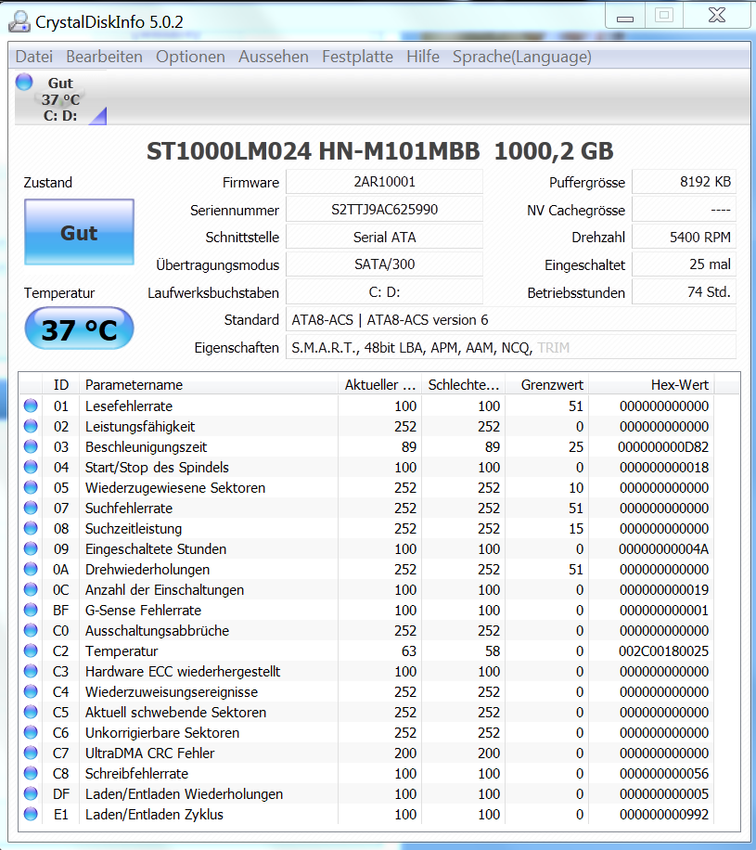The width and height of the screenshot is (756, 850).
Task: Click the Aktueller column header
Action: coord(380,385)
